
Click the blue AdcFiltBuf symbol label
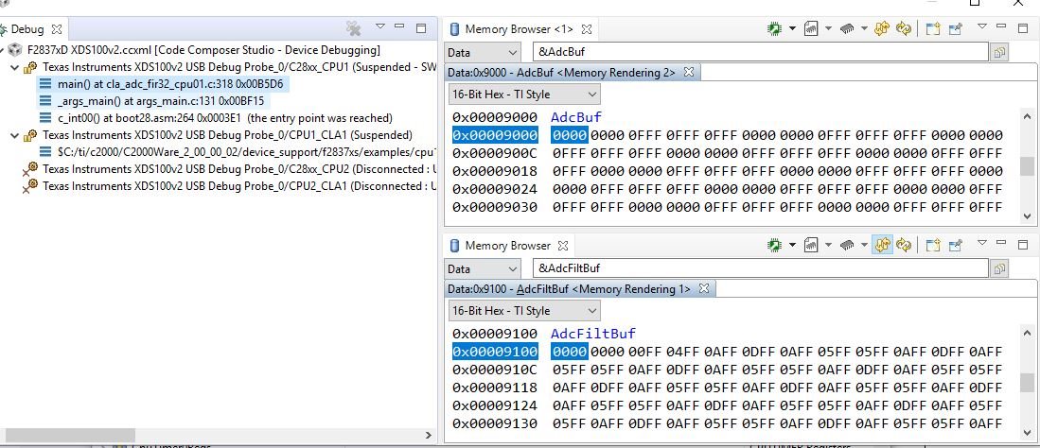pos(593,334)
